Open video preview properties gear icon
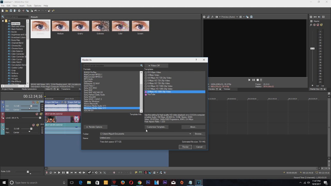The height and width of the screenshot is (186, 331). 204,17
